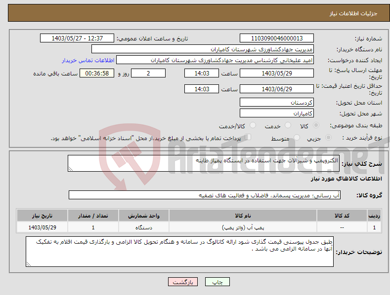This screenshot has width=390, height=295.
Task: Click the price validity date 1403/06/29 field
Action: click(277, 89)
